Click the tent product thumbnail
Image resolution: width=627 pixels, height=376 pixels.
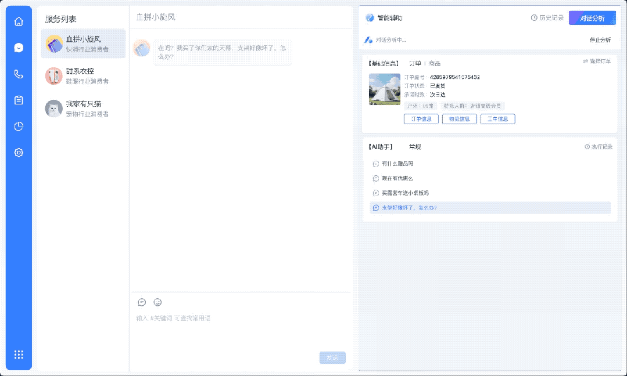point(385,89)
